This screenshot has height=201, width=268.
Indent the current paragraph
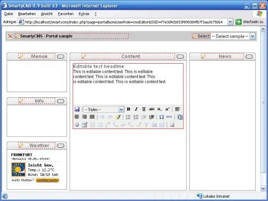[152, 117]
